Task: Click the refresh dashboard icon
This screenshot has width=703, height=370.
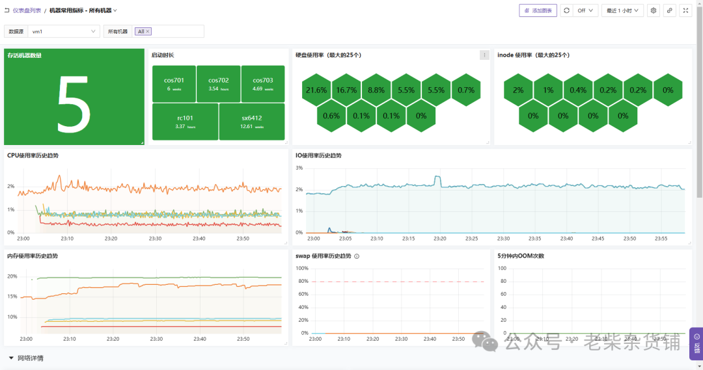Action: point(567,10)
